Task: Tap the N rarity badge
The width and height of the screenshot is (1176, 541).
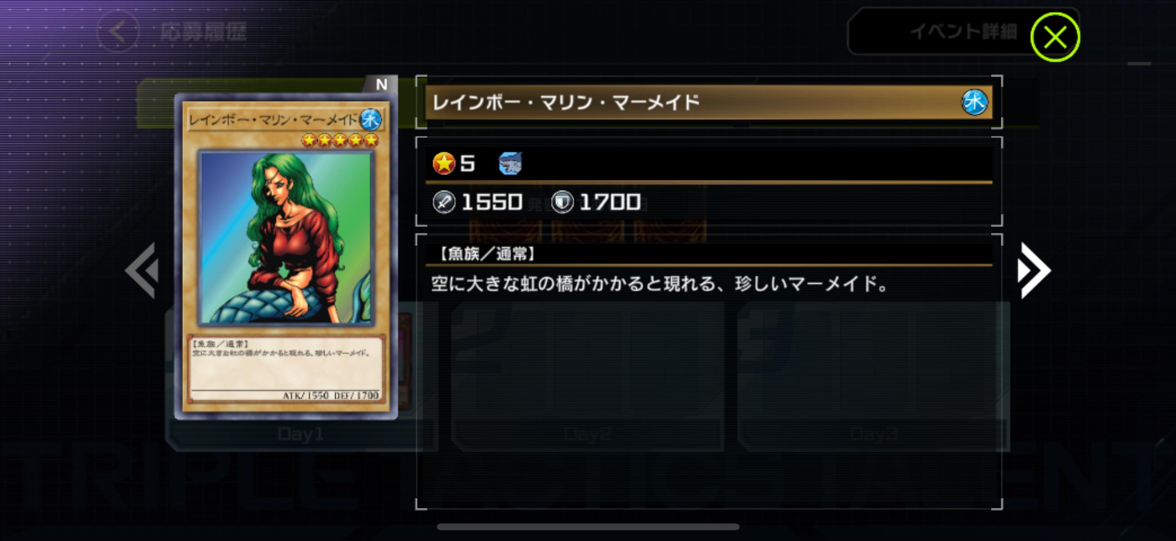Action: [x=382, y=84]
